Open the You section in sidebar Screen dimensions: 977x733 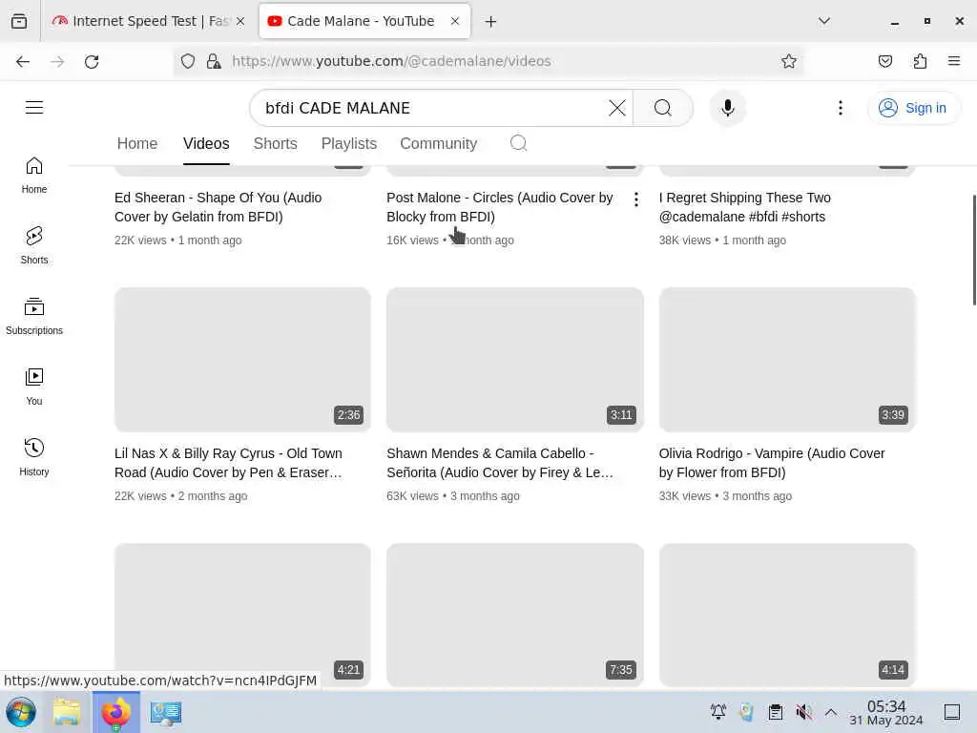pyautogui.click(x=34, y=387)
